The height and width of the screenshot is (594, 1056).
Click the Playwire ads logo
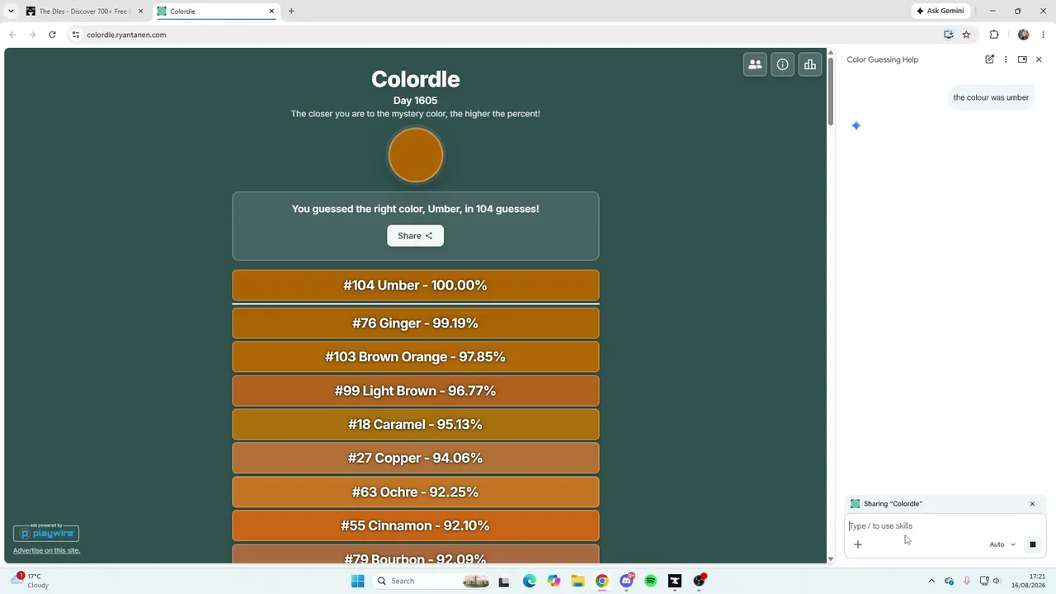(x=46, y=533)
